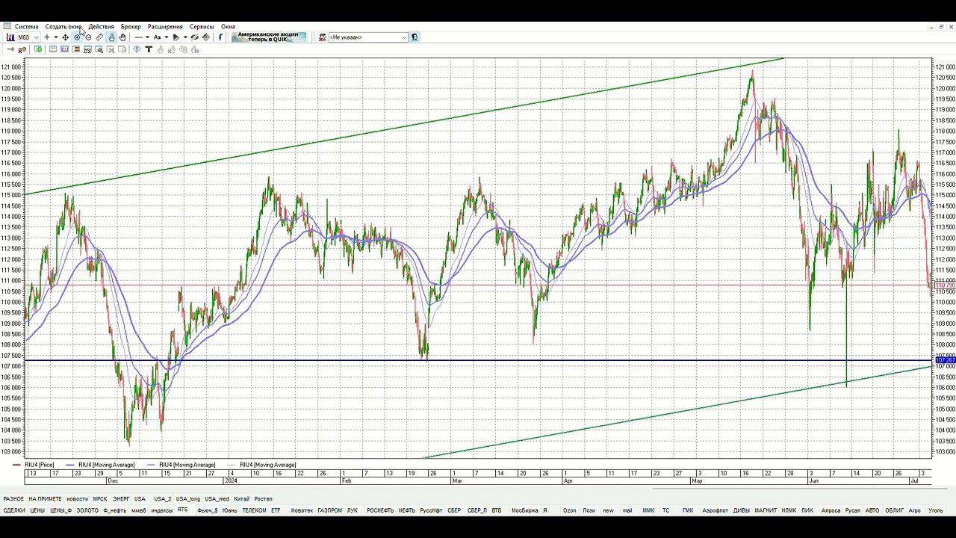Enable the hand pan tool
Image resolution: width=956 pixels, height=538 pixels.
point(122,37)
